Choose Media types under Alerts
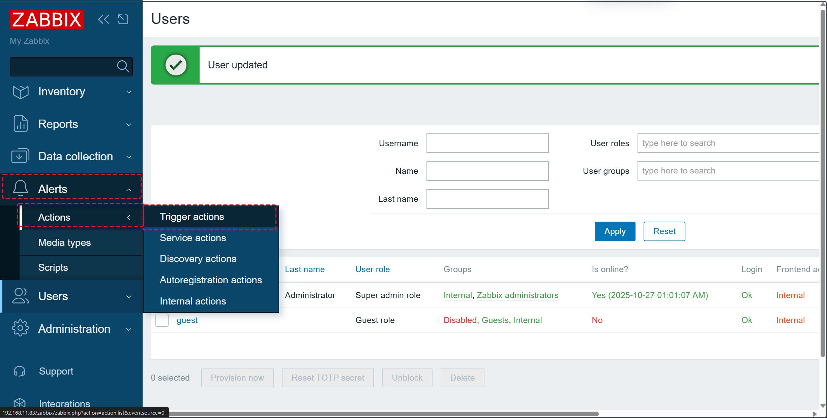Image resolution: width=827 pixels, height=418 pixels. tap(64, 243)
